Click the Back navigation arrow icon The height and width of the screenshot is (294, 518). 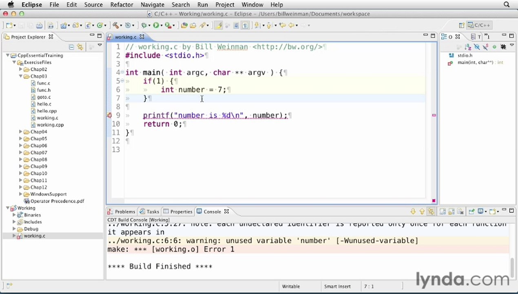click(291, 25)
